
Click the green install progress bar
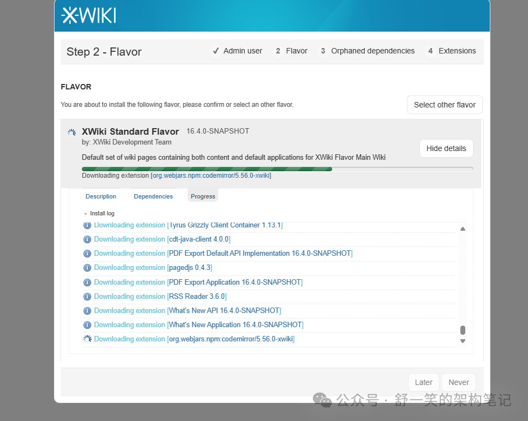tap(278, 169)
